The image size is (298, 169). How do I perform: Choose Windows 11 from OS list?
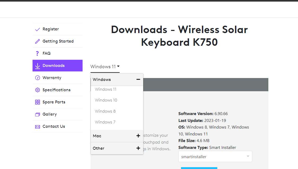(x=106, y=89)
